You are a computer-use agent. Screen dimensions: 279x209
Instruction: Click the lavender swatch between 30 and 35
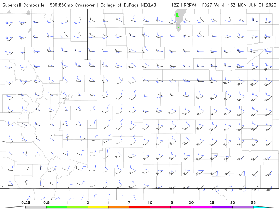[243, 207]
